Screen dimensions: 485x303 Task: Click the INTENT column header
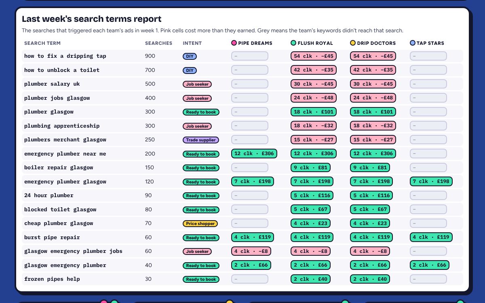192,43
